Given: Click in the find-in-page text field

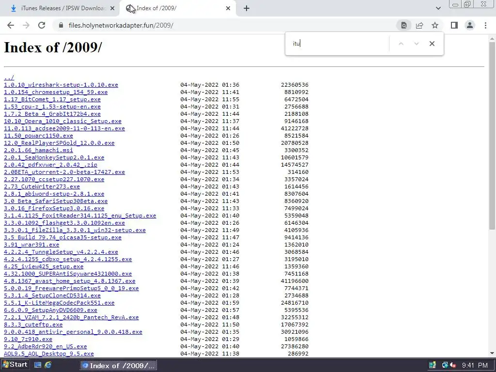Looking at the screenshot, I should click(x=339, y=44).
